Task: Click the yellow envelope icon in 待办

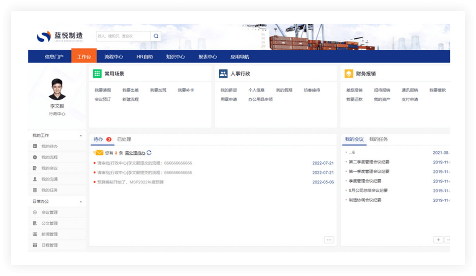Action: [x=99, y=153]
